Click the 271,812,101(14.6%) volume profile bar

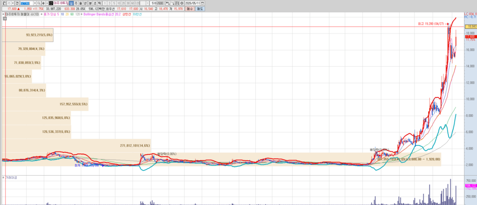click(76, 146)
